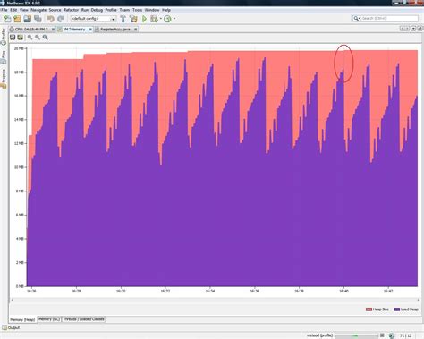Click the green Run Project arrow

pyautogui.click(x=144, y=19)
